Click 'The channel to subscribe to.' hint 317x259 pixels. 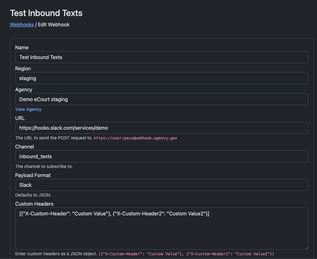(44, 166)
